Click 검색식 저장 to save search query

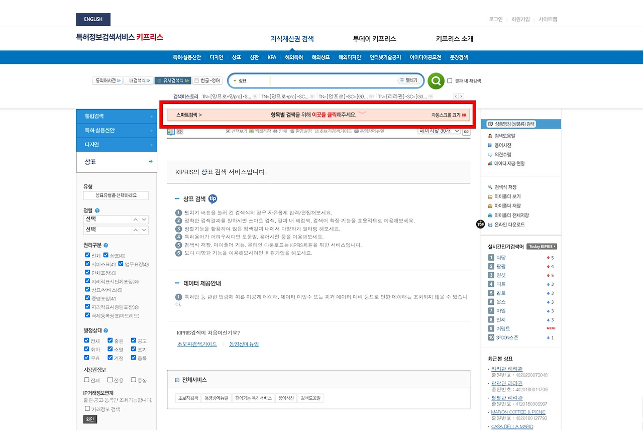(502, 187)
